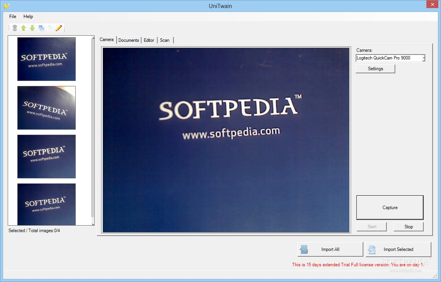The width and height of the screenshot is (441, 282).
Task: Click the yellow pencil edit icon
Action: tap(59, 28)
